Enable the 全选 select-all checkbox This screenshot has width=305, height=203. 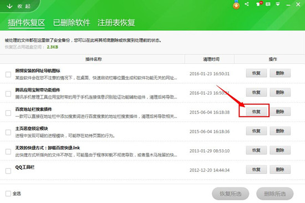[8, 194]
